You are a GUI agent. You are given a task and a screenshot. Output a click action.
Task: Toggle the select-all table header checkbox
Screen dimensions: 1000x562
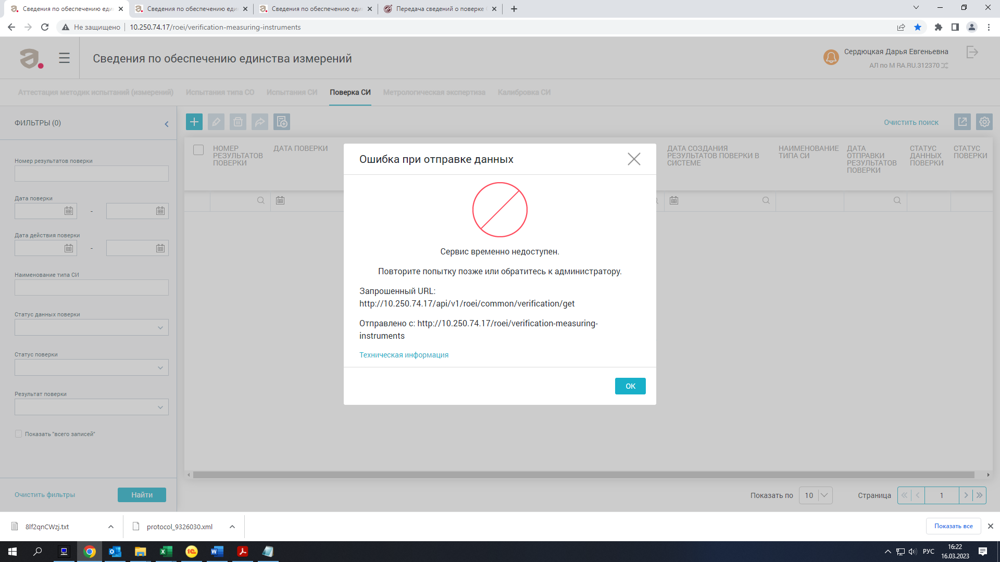[198, 150]
